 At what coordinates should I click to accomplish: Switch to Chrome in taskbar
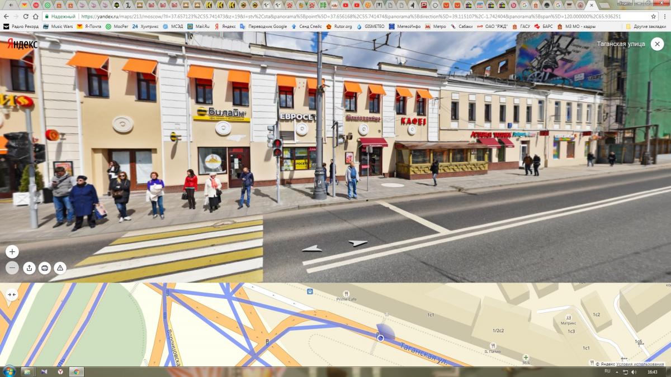77,371
